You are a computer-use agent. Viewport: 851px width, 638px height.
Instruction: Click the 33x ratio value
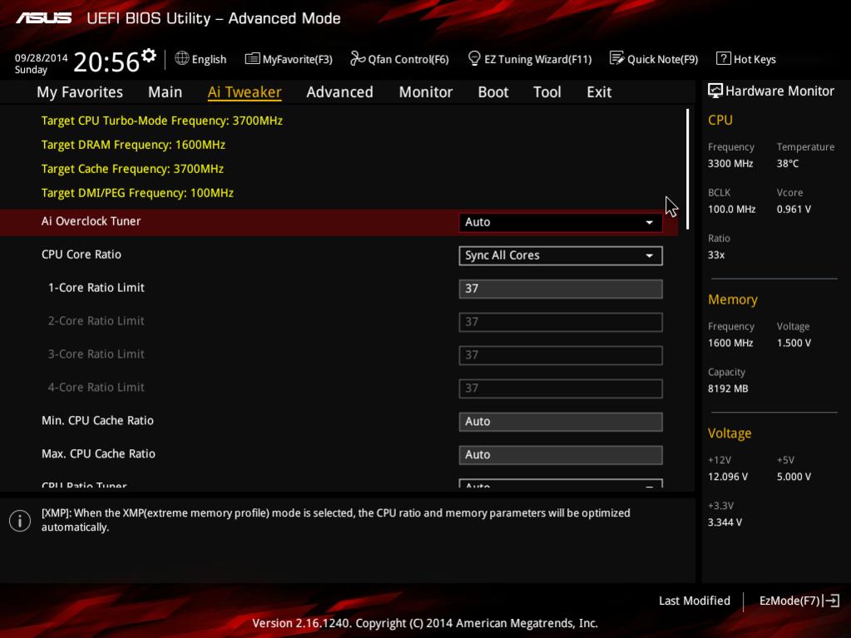[x=716, y=255]
